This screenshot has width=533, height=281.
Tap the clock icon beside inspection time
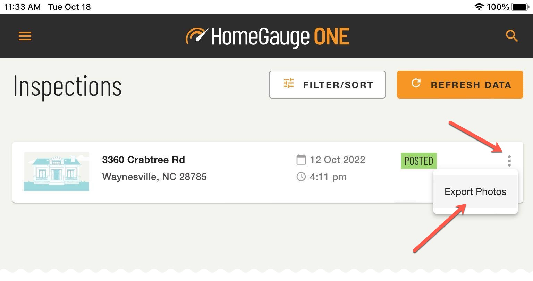coord(301,177)
